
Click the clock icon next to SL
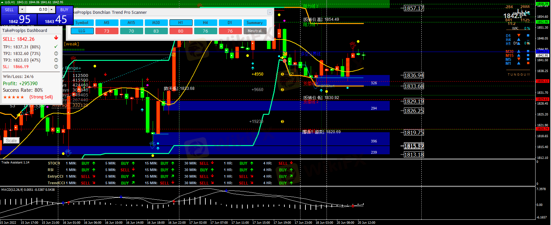pos(56,66)
